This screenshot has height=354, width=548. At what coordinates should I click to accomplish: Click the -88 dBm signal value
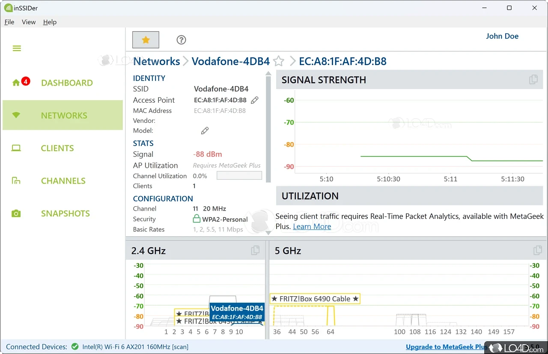pyautogui.click(x=208, y=154)
